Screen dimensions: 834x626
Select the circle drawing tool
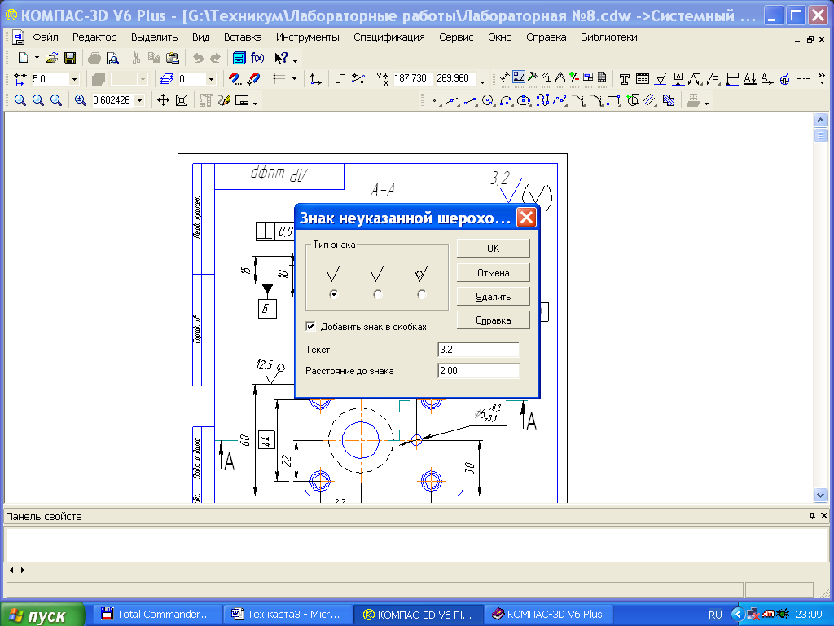489,100
